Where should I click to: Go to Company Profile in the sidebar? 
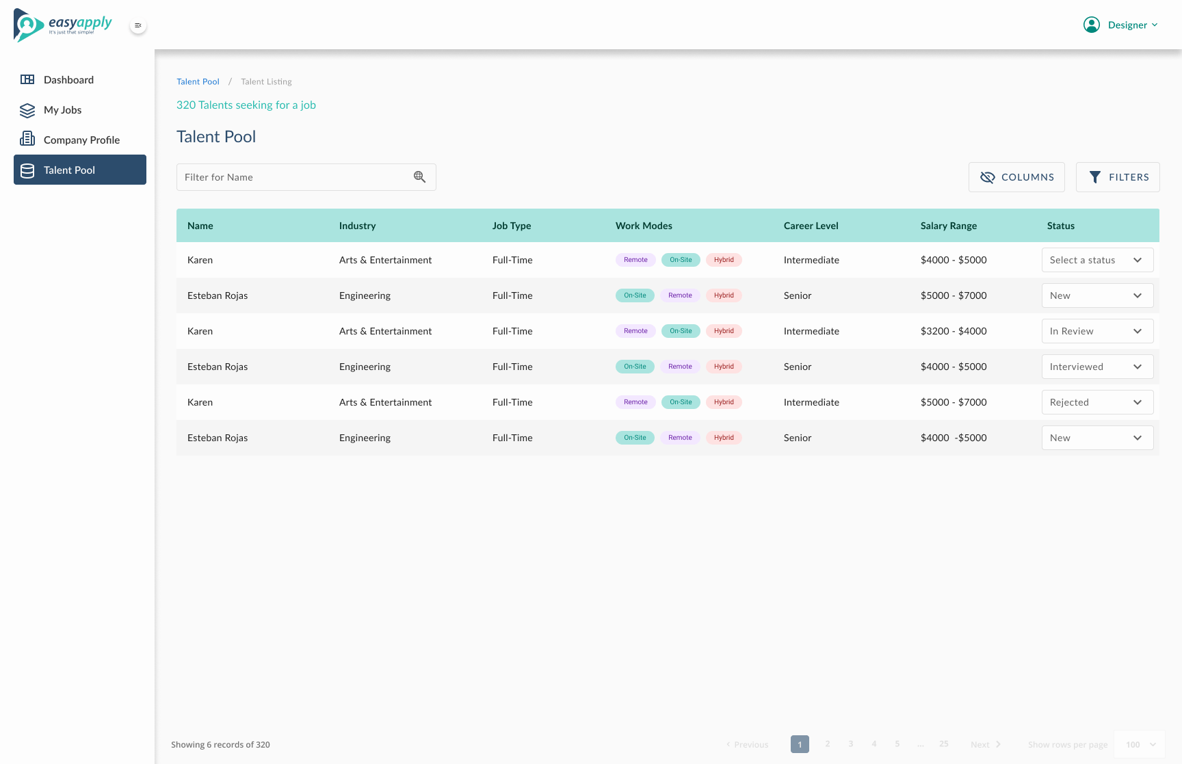coord(81,140)
